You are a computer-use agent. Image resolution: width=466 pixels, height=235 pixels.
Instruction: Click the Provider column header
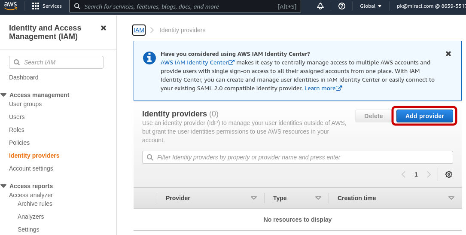(x=178, y=198)
